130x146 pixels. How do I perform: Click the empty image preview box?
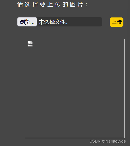pyautogui.click(x=75, y=88)
